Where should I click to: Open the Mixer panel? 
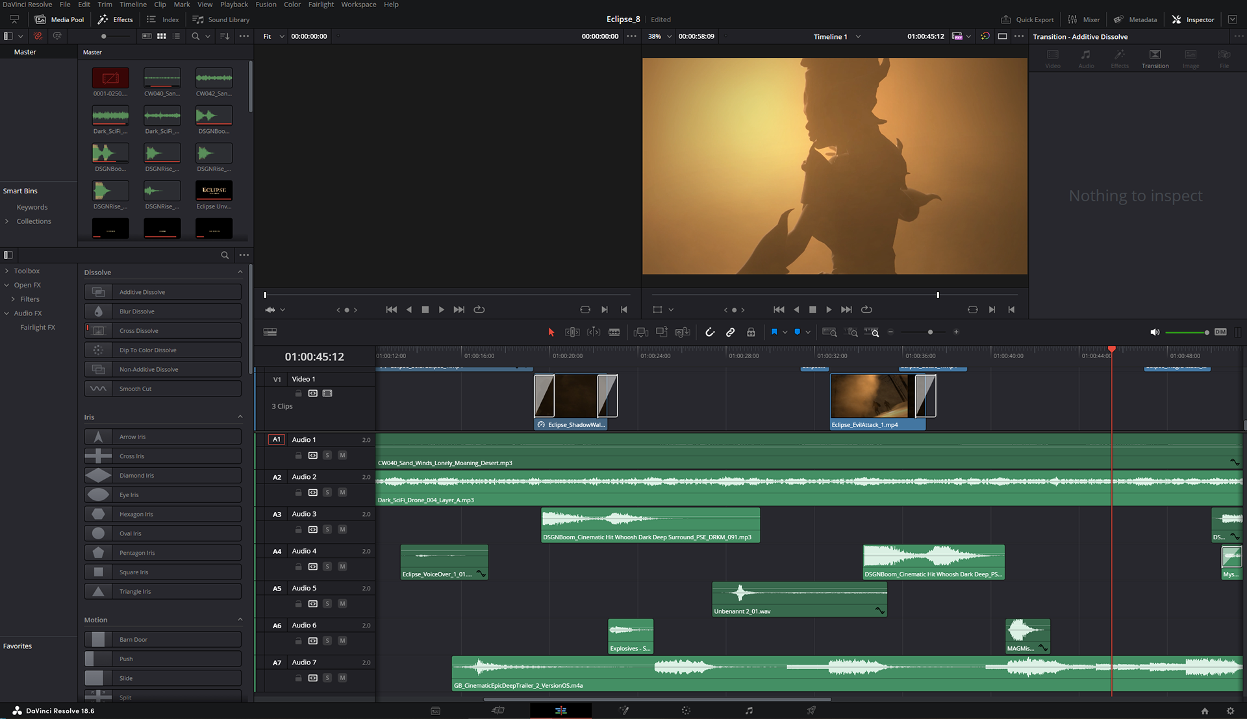coord(1084,19)
